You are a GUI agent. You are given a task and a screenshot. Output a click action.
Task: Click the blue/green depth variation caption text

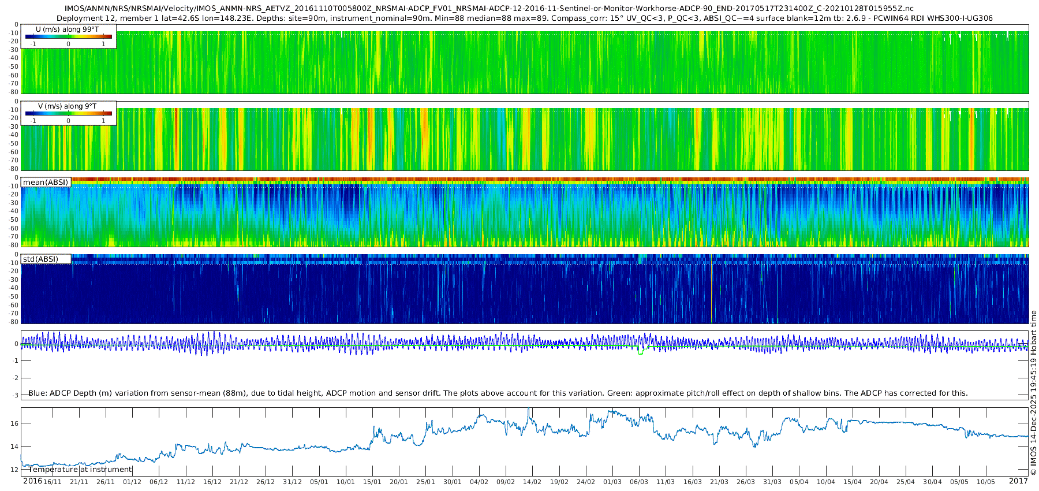pos(498,393)
